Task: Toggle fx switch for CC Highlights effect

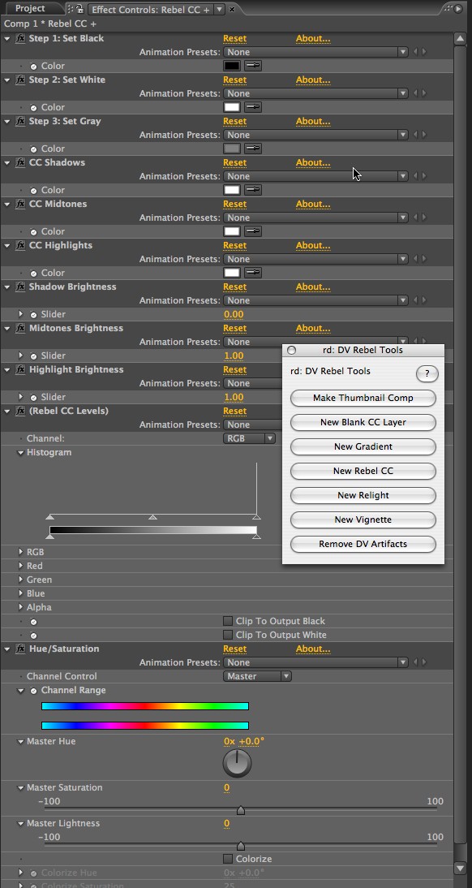Action: 20,246
